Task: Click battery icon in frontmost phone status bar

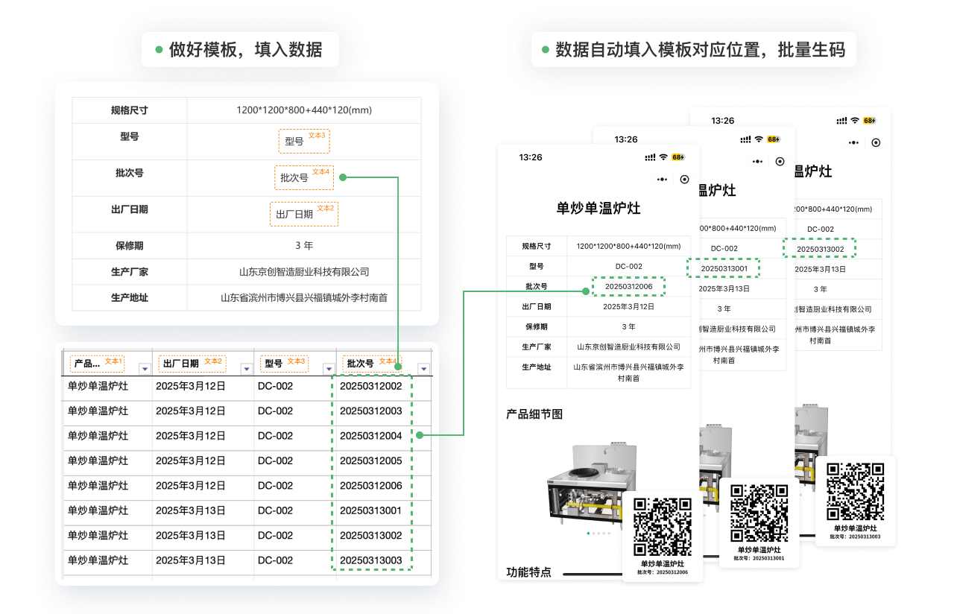Action: tap(678, 157)
